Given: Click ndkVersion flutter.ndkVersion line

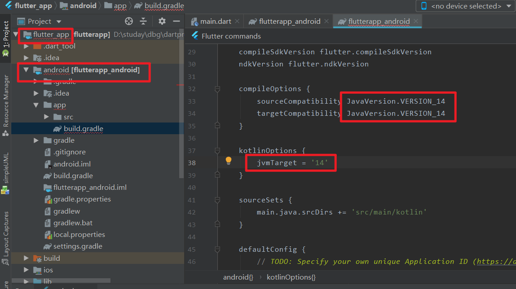Looking at the screenshot, I should point(304,64).
